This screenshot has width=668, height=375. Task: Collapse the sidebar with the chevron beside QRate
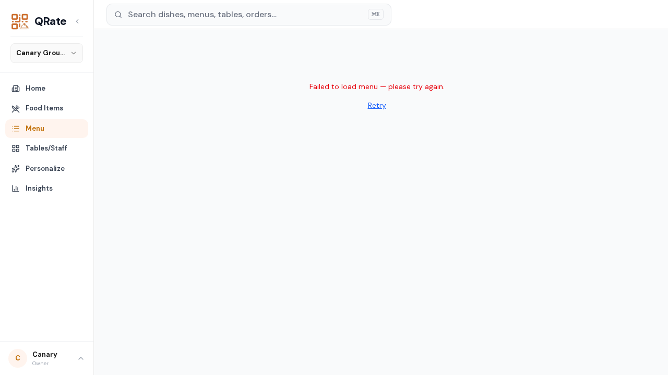[x=77, y=21]
